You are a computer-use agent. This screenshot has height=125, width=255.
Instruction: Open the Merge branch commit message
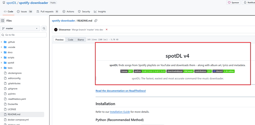87,30
